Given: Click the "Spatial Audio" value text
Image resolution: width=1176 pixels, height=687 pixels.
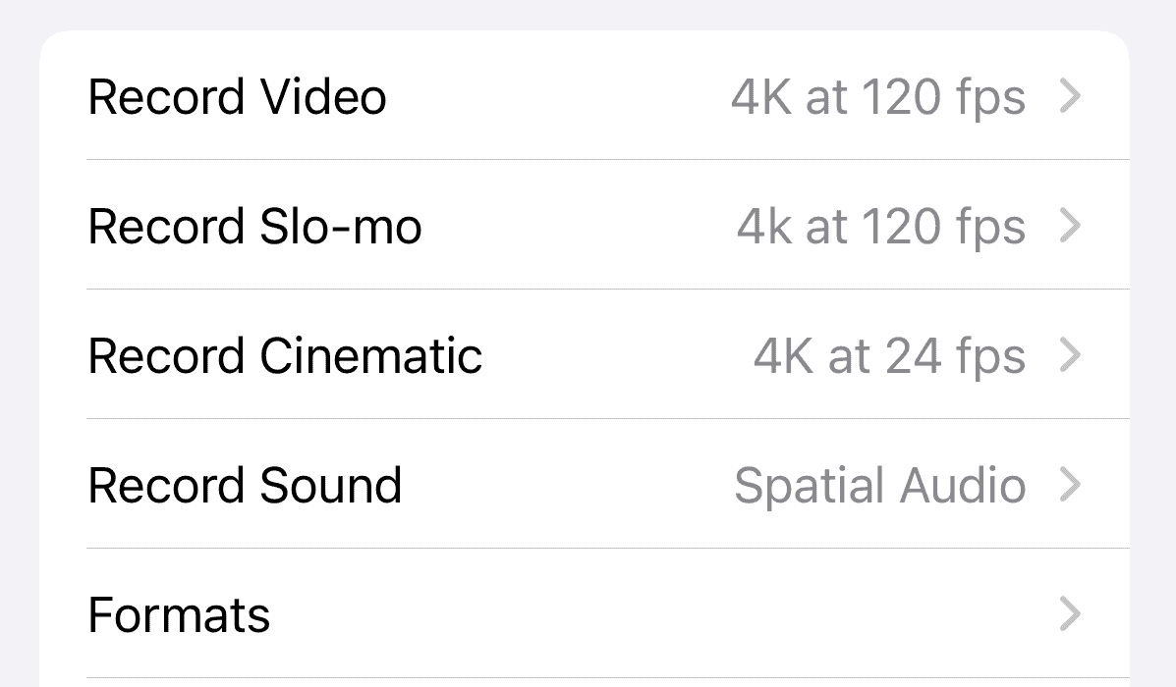Looking at the screenshot, I should pyautogui.click(x=879, y=486).
